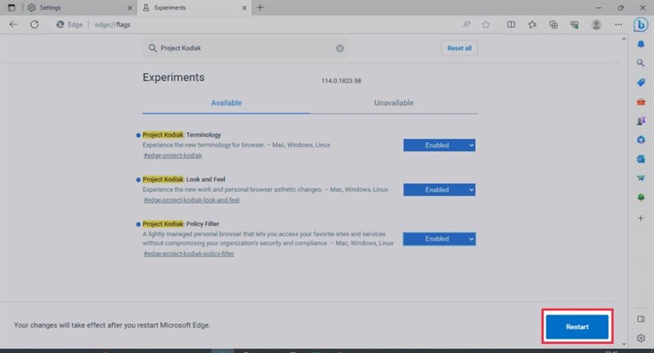
Task: Open sidebar notifications bell icon
Action: [641, 44]
